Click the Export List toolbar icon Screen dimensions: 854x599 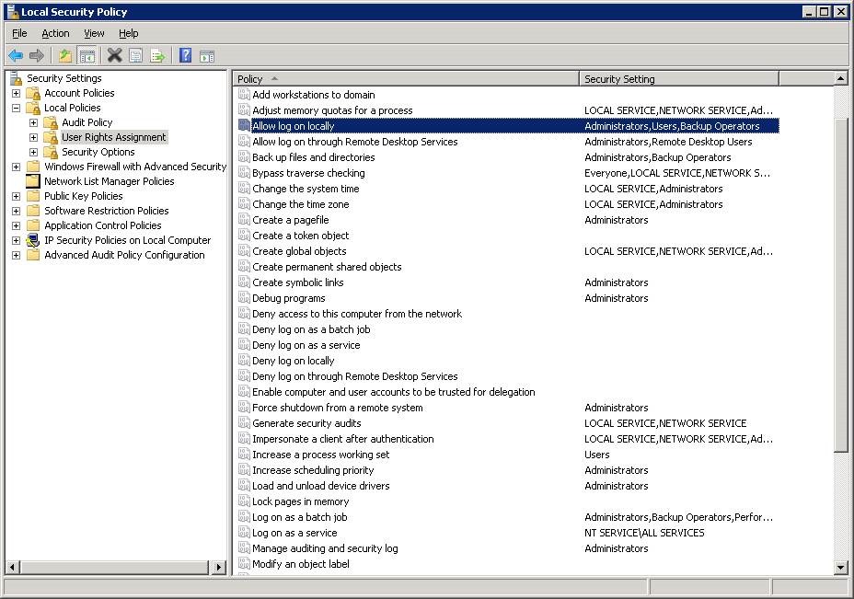pos(157,56)
